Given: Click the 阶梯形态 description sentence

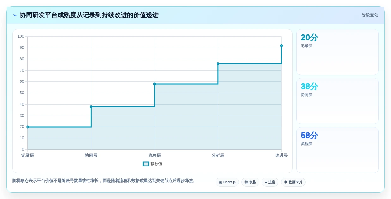Looking at the screenshot, I should pyautogui.click(x=105, y=181).
